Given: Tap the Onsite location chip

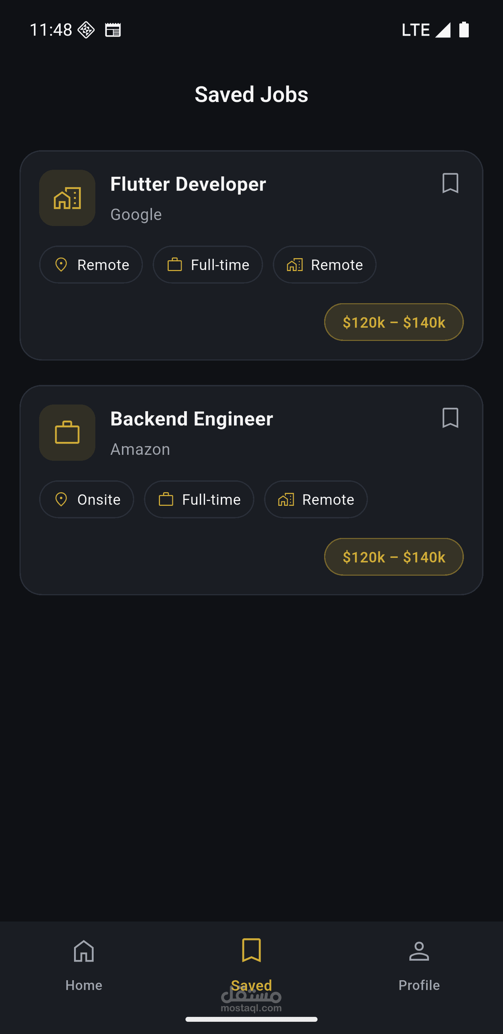Looking at the screenshot, I should pyautogui.click(x=86, y=499).
